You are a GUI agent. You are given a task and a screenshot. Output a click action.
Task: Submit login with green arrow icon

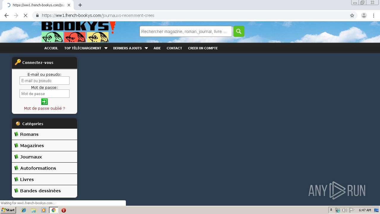pos(45,102)
